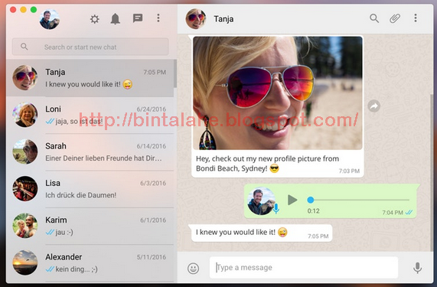Open the sidebar three-dot menu
The image size is (437, 287).
click(158, 18)
